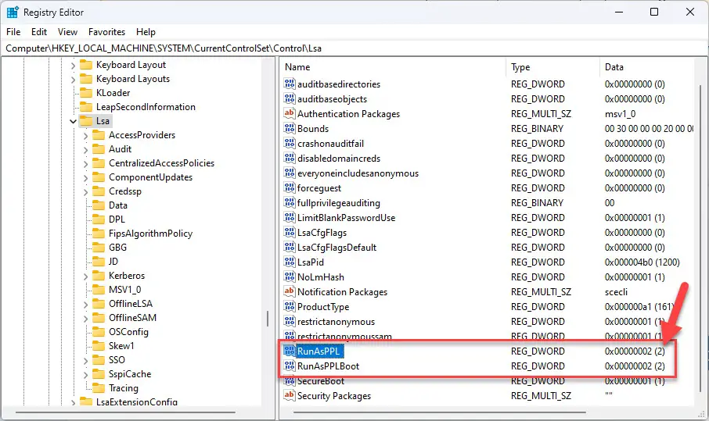Click the everyoneincludesanonymous value icon
The height and width of the screenshot is (421, 709).
290,173
